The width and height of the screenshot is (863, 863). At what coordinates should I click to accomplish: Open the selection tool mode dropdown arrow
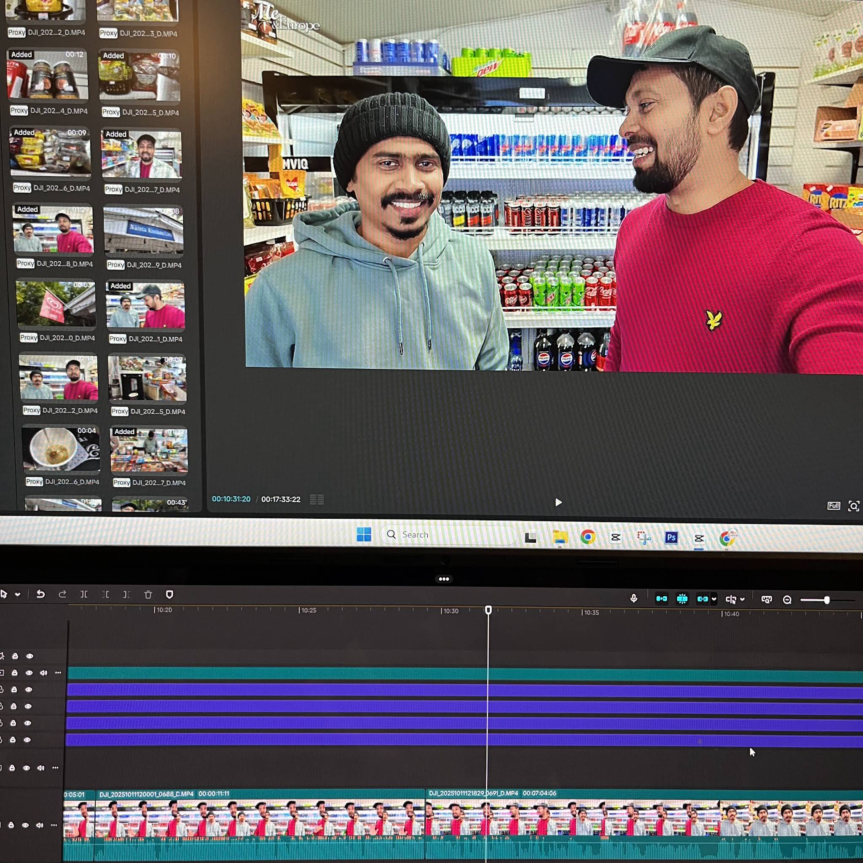[x=18, y=594]
